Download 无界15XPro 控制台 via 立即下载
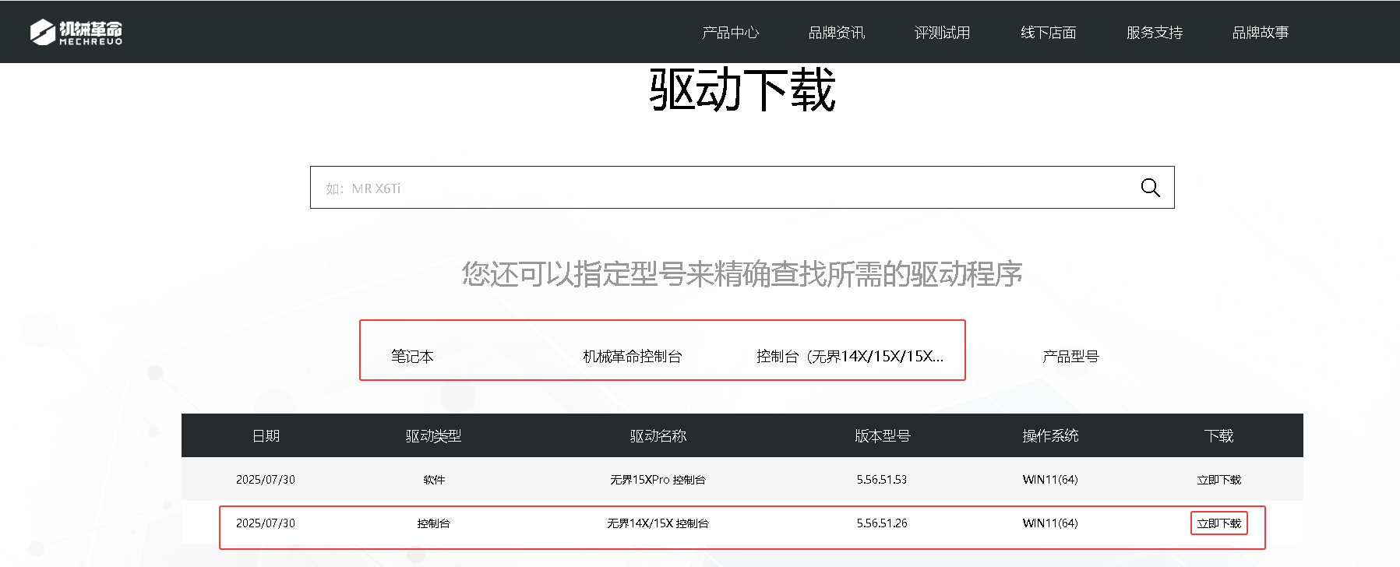The image size is (1400, 567). coord(1219,480)
